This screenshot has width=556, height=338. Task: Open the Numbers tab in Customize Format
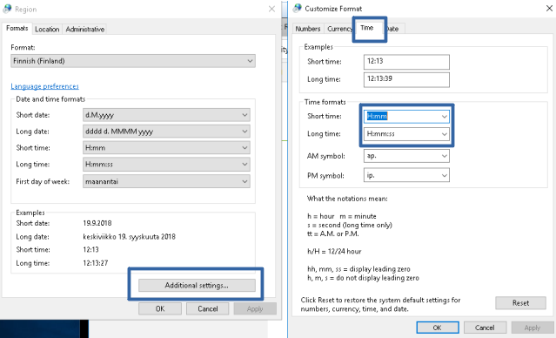coord(308,29)
